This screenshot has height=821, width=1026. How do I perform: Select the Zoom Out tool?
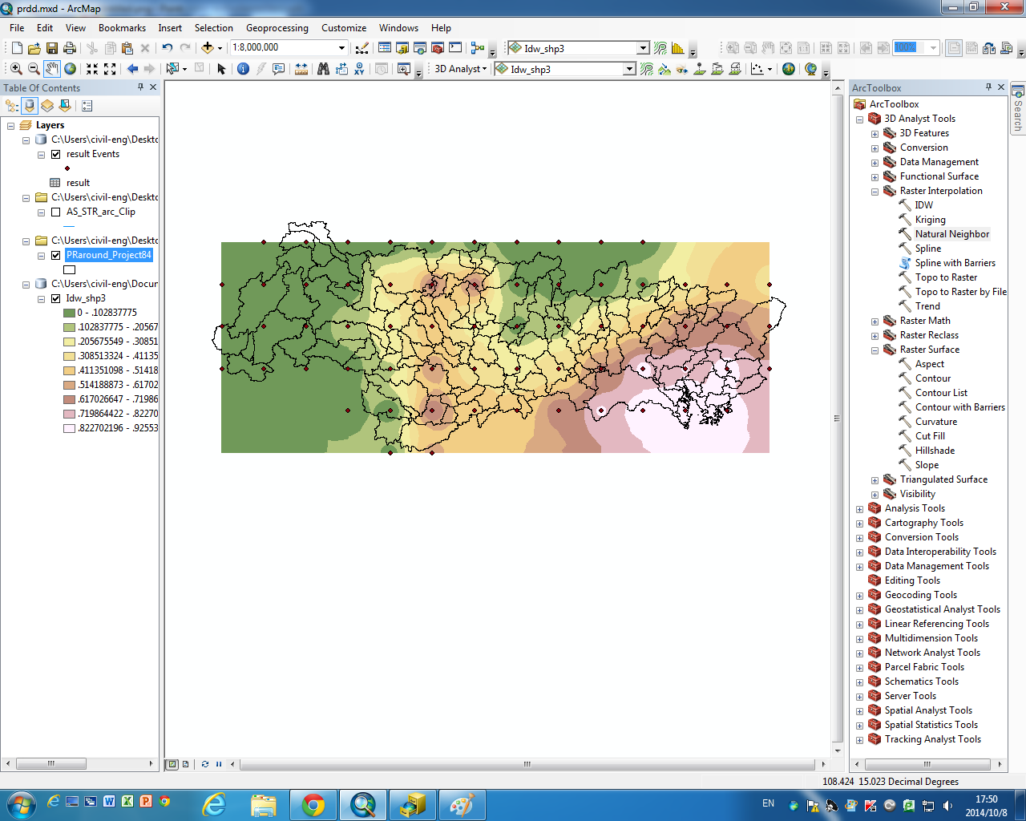click(34, 69)
